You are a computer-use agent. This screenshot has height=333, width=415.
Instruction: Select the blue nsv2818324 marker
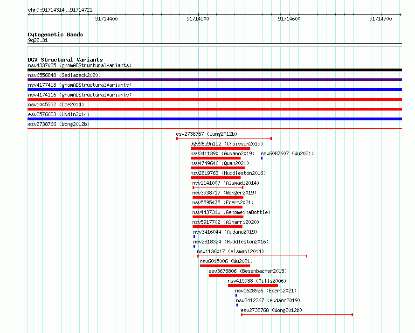click(194, 246)
